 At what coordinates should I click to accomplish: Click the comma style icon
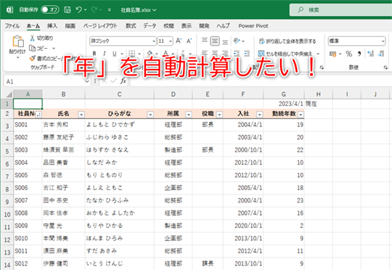point(359,54)
